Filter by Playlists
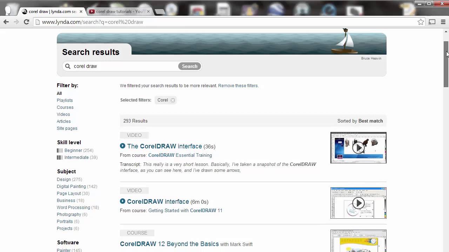 [x=65, y=100]
